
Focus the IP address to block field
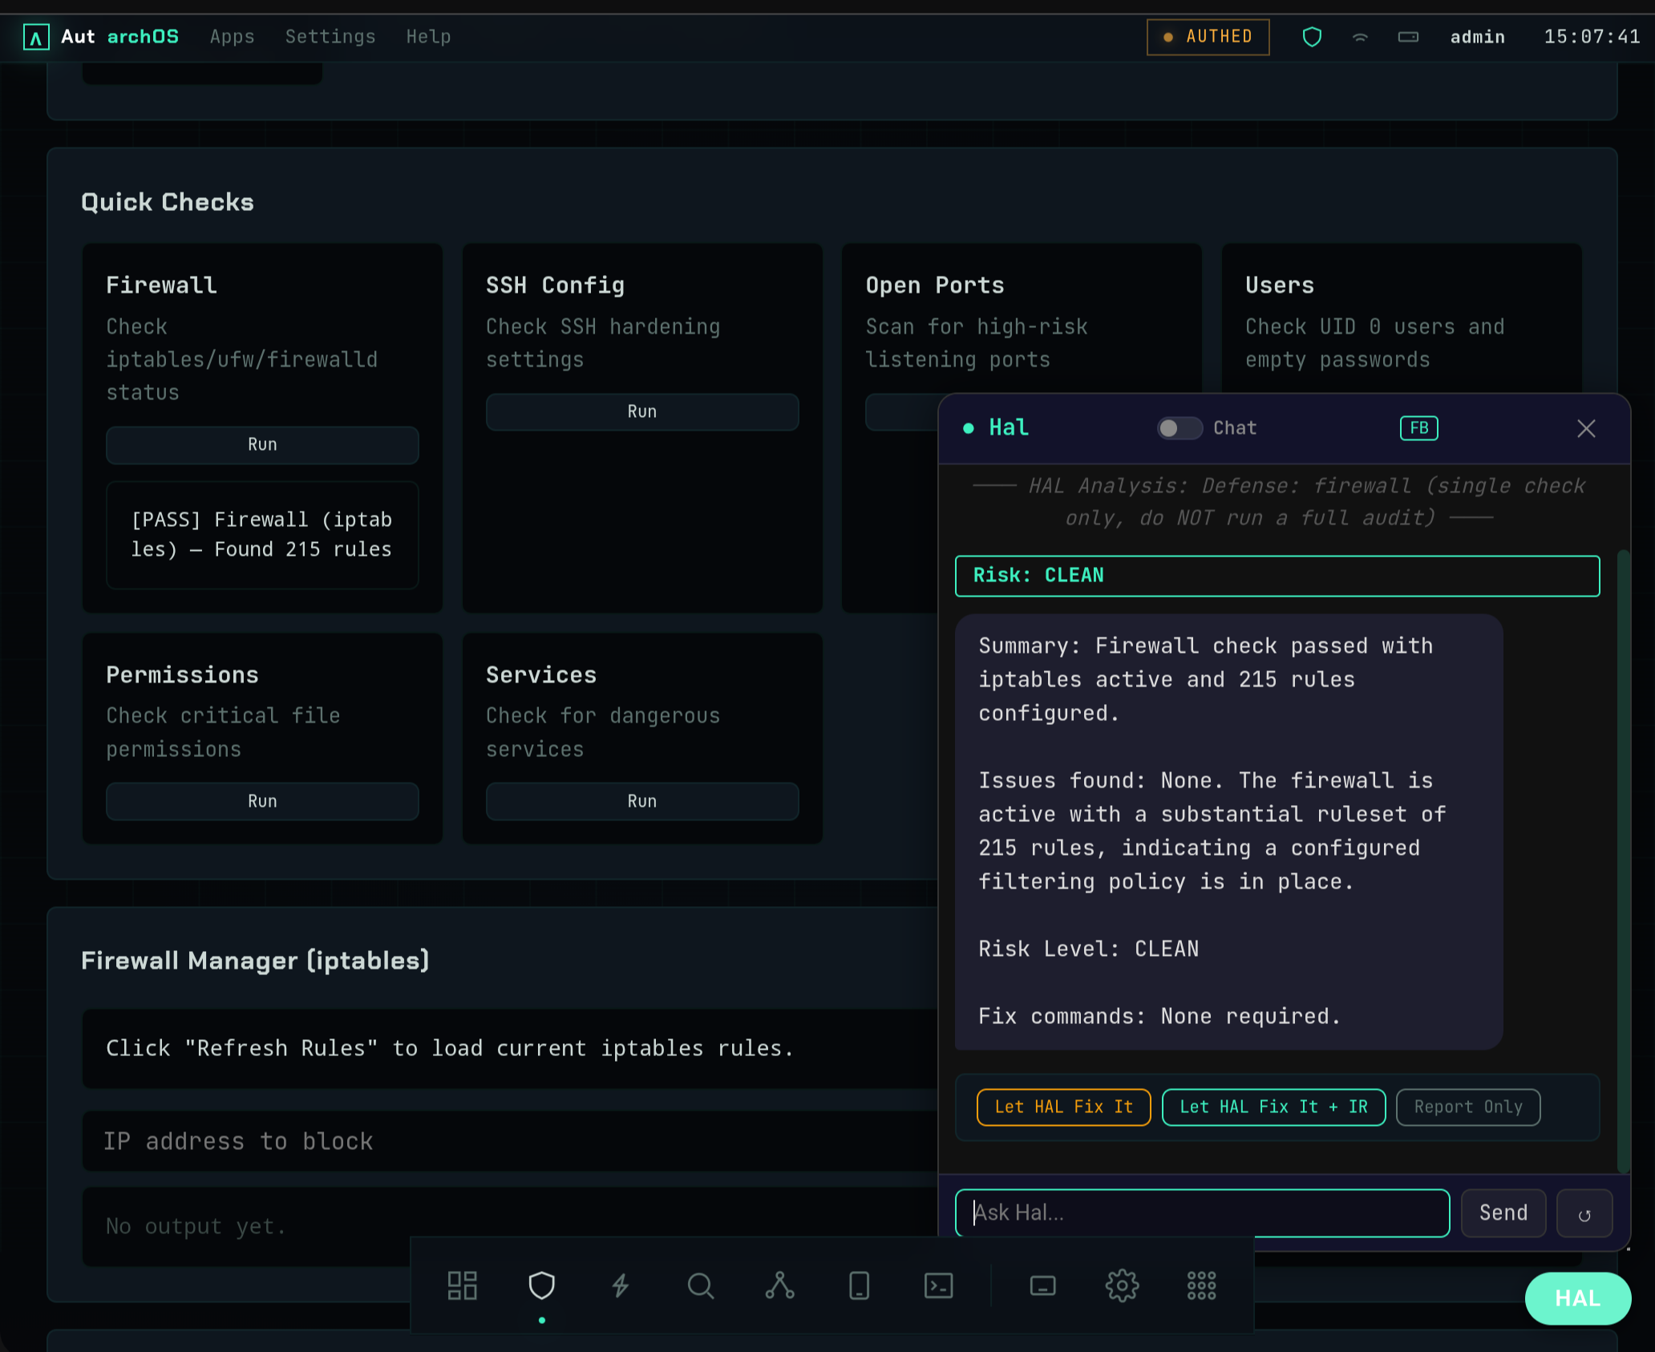(510, 1141)
